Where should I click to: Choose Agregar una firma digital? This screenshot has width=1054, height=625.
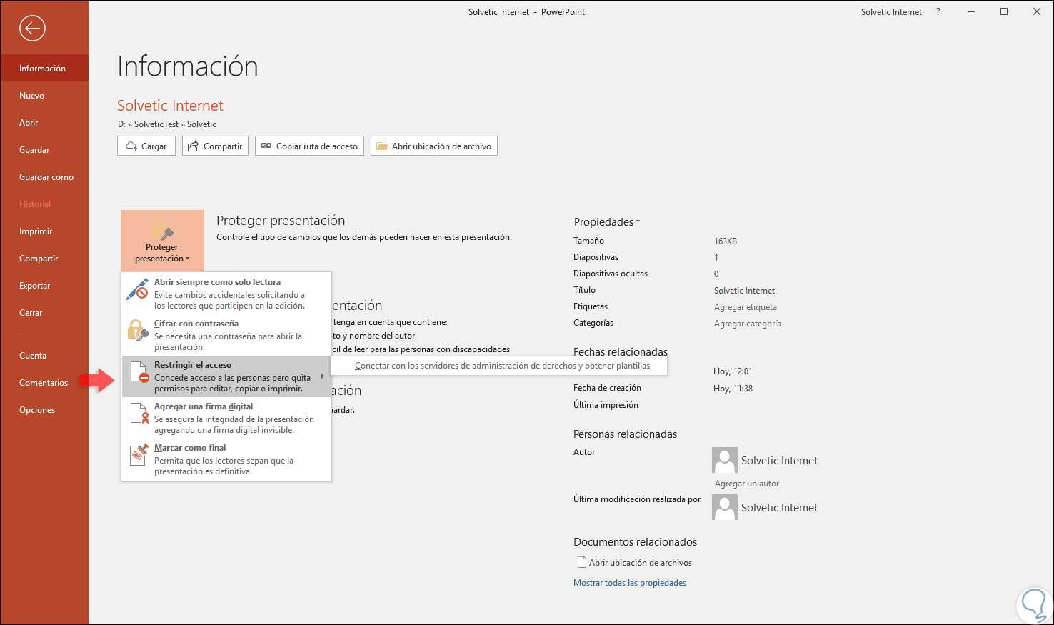226,418
